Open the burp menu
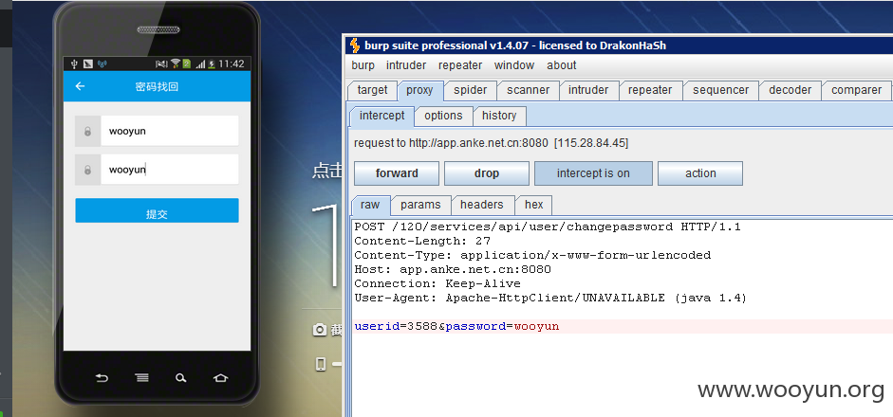The image size is (893, 417). pyautogui.click(x=363, y=65)
